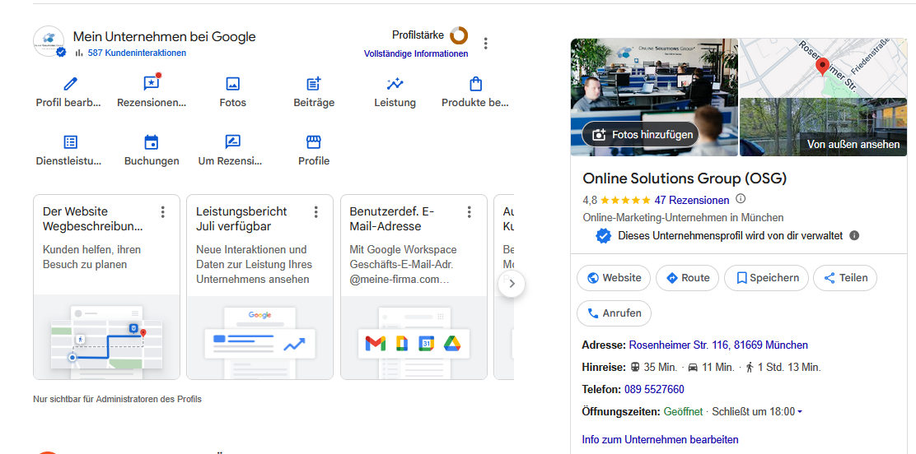Click the Anrufen button
Image resolution: width=916 pixels, height=454 pixels.
point(614,313)
